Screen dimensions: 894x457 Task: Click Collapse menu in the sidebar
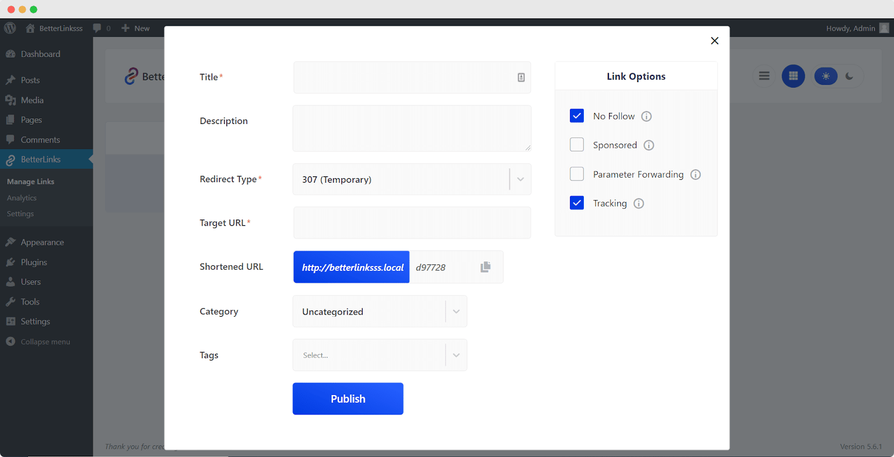click(45, 341)
